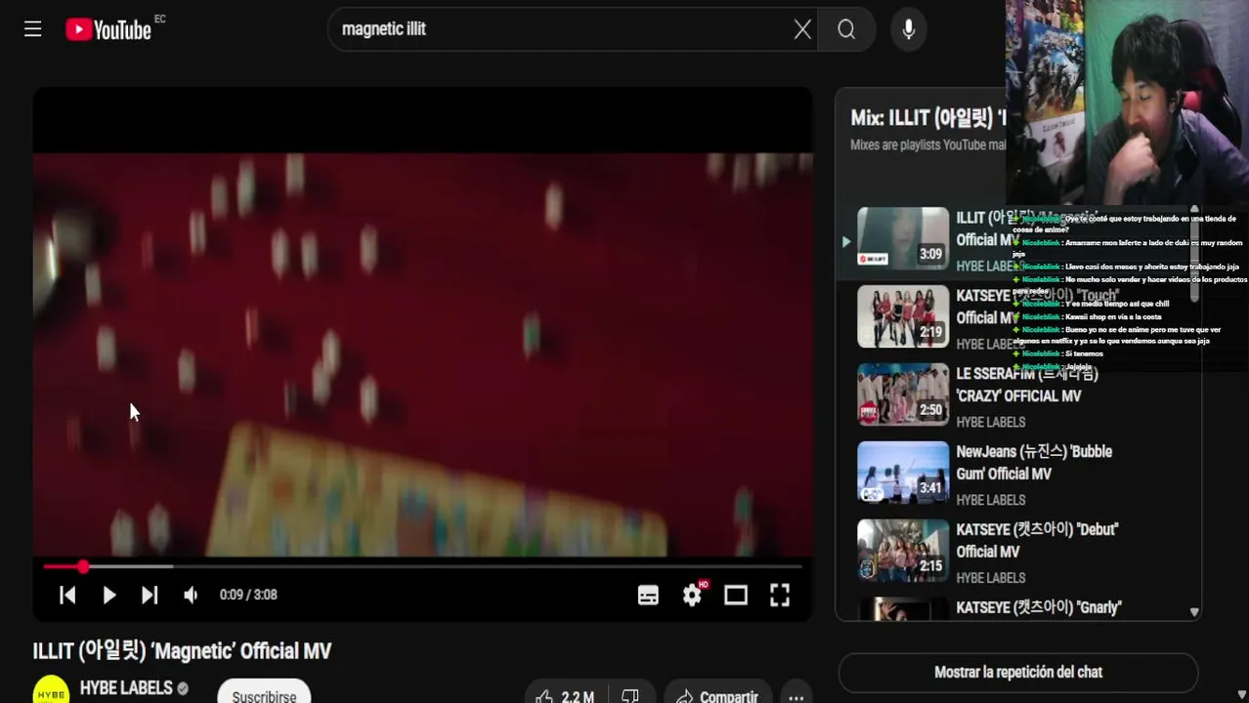
Task: Click the 0:09 / 3:08 time display
Action: pyautogui.click(x=248, y=595)
